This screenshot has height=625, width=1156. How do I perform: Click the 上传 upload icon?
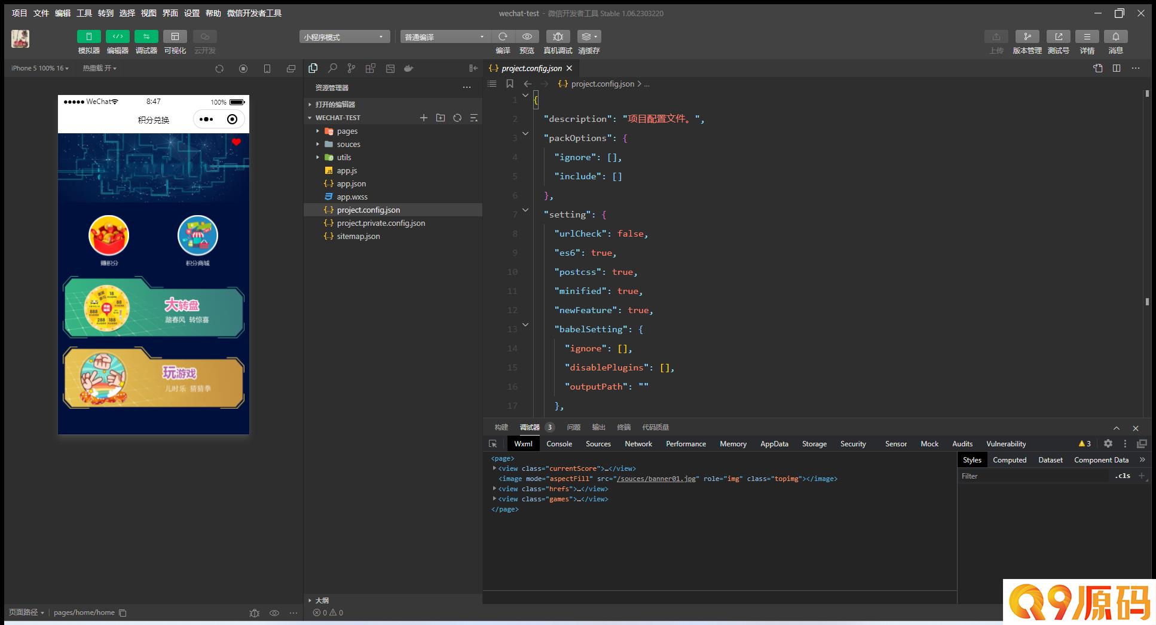click(x=996, y=36)
